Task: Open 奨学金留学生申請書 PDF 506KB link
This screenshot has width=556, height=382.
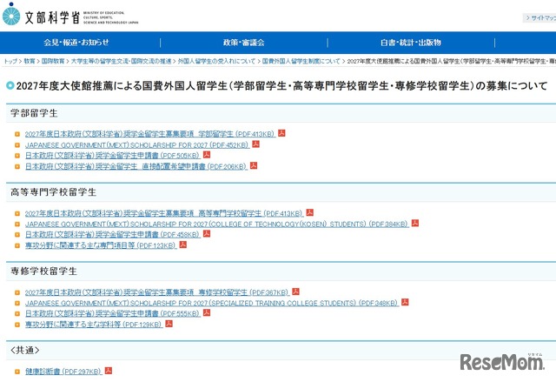Action: (x=113, y=156)
